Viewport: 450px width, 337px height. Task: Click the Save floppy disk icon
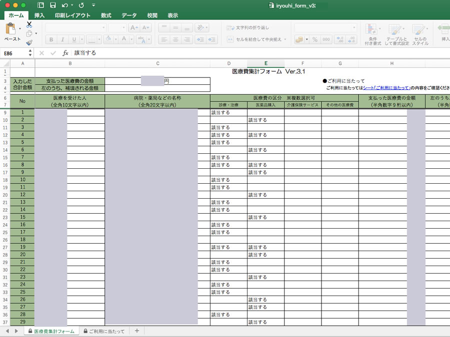(x=53, y=5)
